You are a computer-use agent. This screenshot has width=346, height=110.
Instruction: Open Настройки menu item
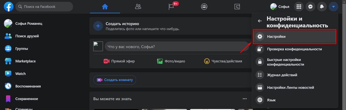[295, 37]
